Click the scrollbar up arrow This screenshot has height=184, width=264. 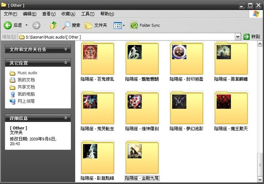pos(260,44)
